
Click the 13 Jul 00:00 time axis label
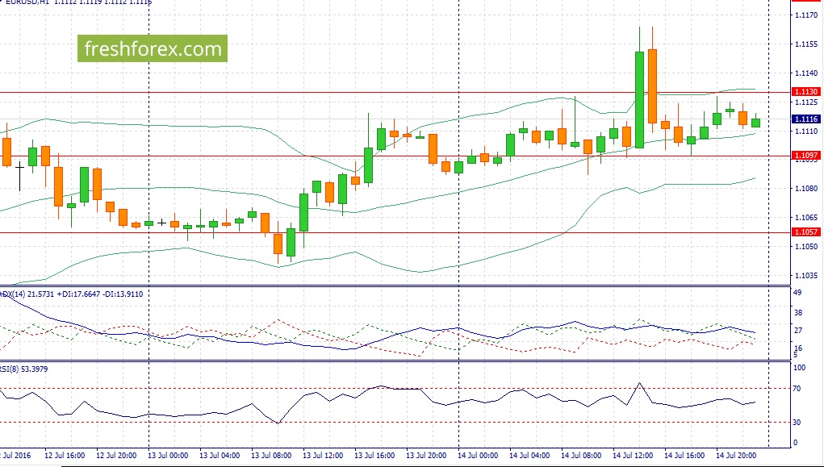click(168, 456)
